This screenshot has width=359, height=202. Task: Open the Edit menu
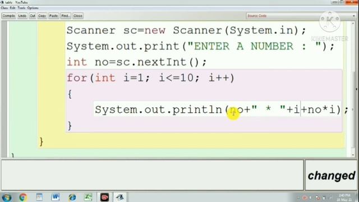pyautogui.click(x=12, y=8)
